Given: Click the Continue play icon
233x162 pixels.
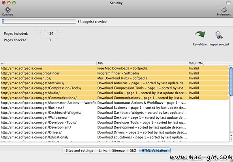Looking at the screenshot, I should [8, 9].
